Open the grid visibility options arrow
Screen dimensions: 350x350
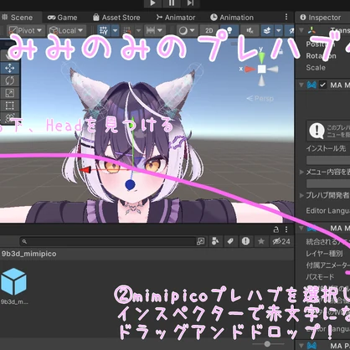coord(116,30)
